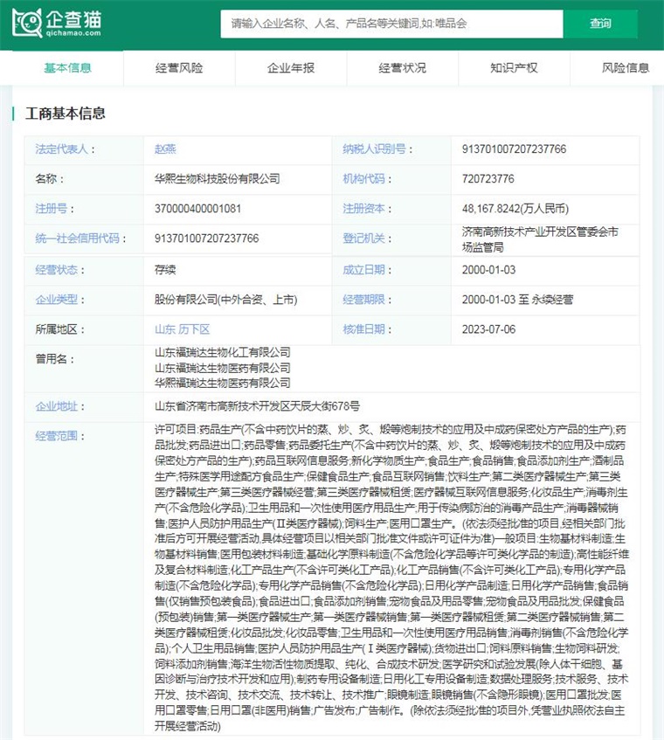Select former name 华熙福瑞达生物医药有限公司
The image size is (664, 740).
(x=222, y=383)
